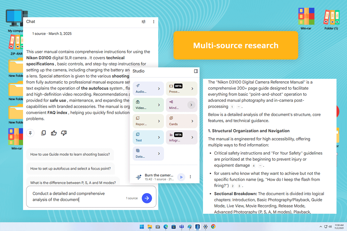
Task: Show hidden system tray icons
Action: click(x=321, y=227)
